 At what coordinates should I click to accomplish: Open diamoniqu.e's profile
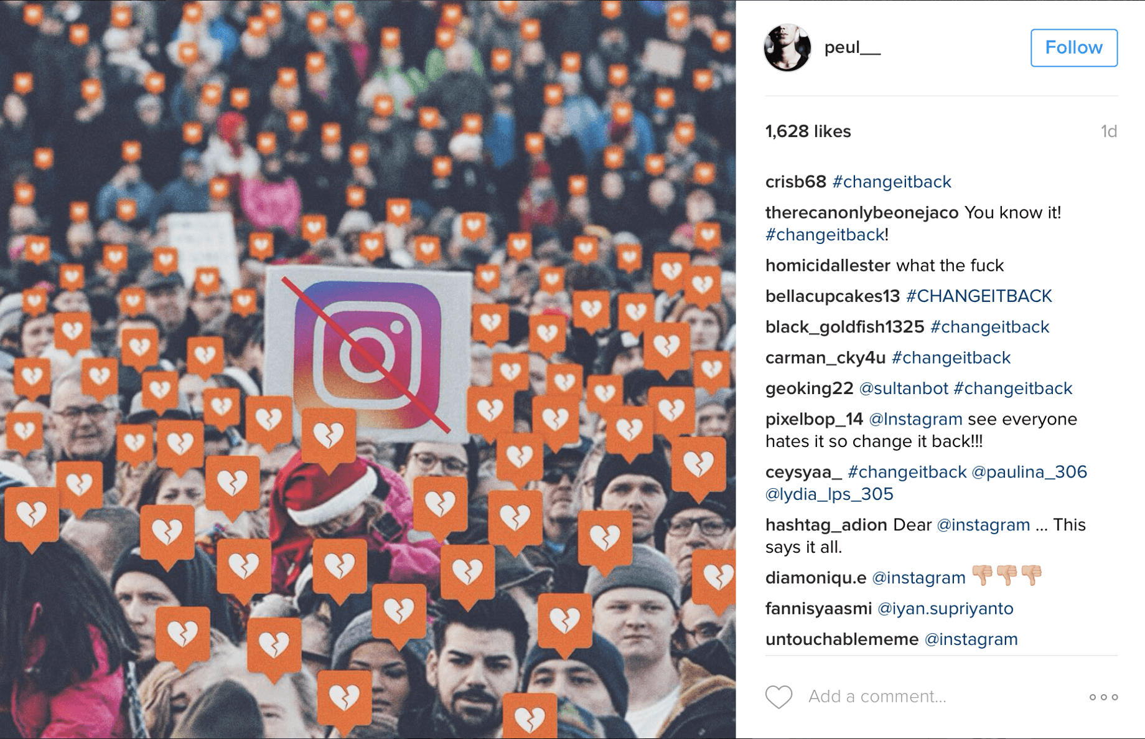click(815, 578)
